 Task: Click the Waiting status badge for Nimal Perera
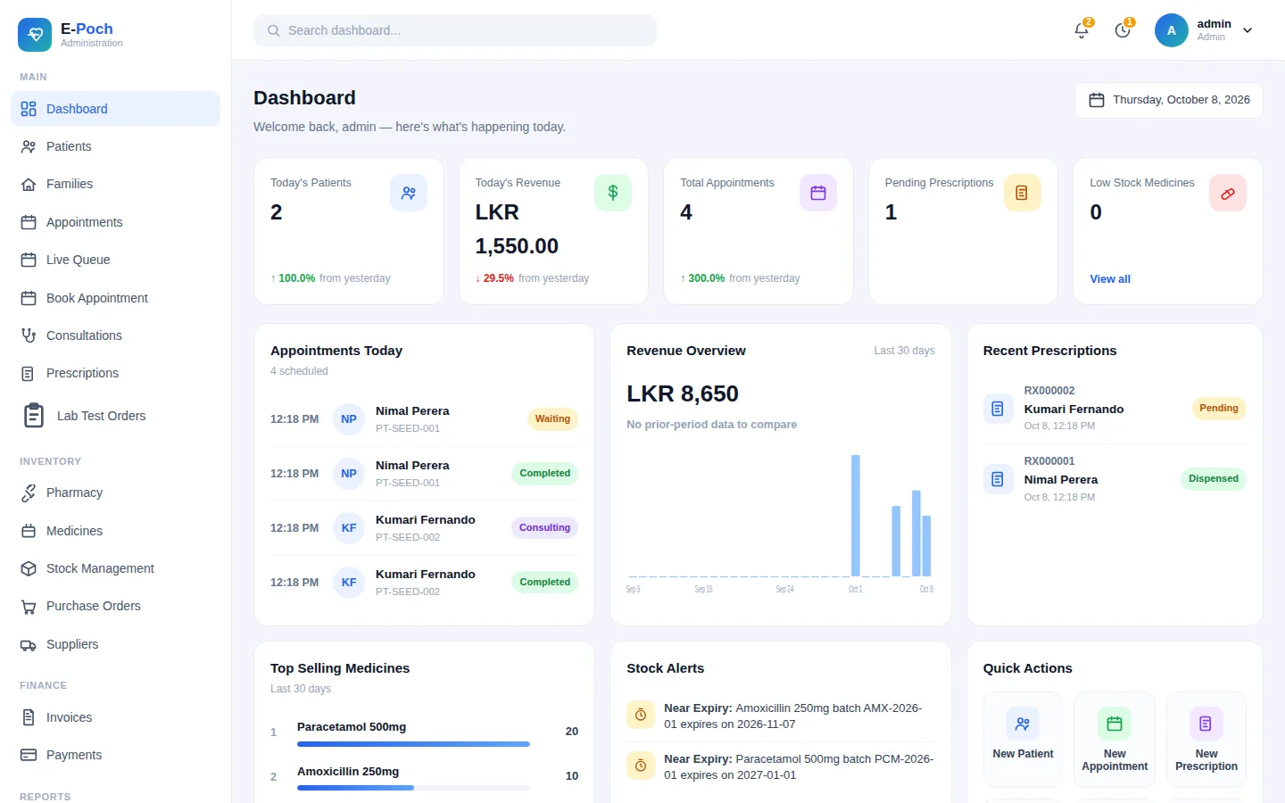(x=552, y=419)
